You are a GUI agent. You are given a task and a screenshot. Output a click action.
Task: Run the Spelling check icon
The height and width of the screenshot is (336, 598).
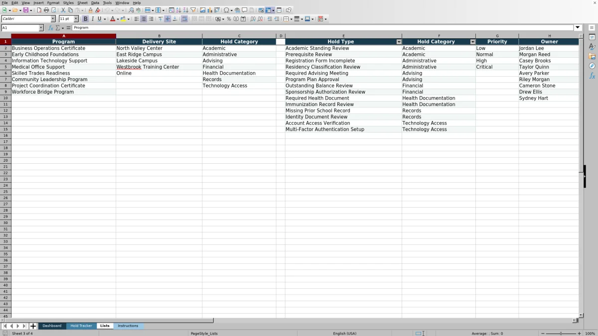pos(138,10)
